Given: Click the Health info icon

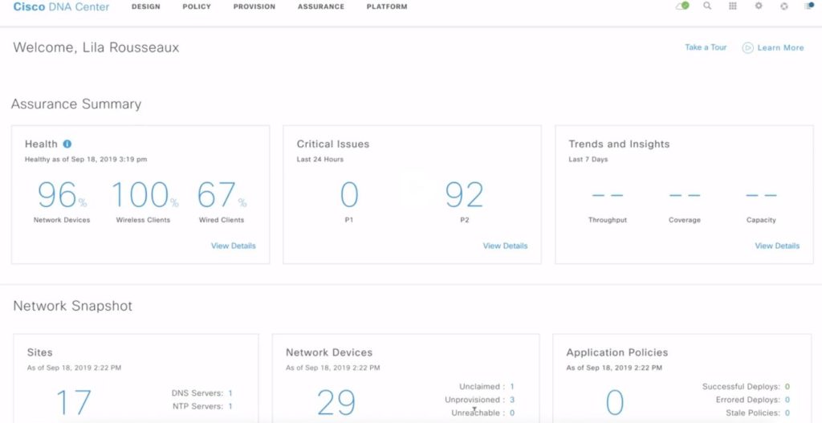Looking at the screenshot, I should pos(67,144).
